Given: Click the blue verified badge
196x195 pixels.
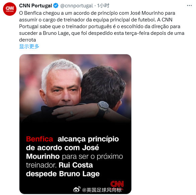Looking at the screenshot, I should pos(56,6).
